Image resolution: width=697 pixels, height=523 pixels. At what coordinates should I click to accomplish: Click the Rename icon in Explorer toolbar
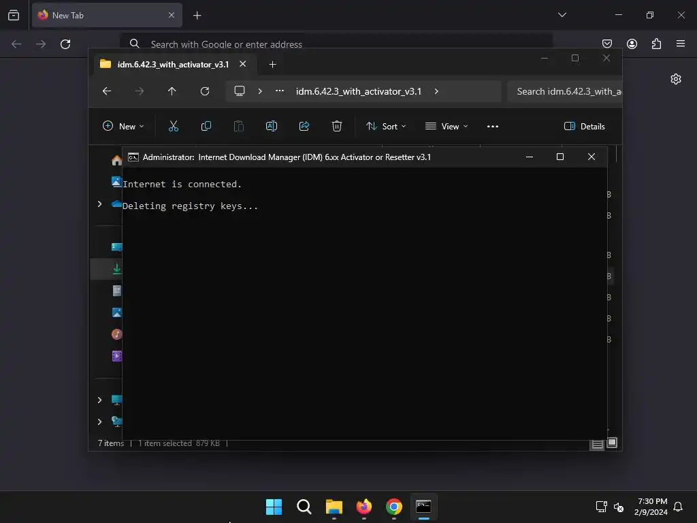coord(271,126)
